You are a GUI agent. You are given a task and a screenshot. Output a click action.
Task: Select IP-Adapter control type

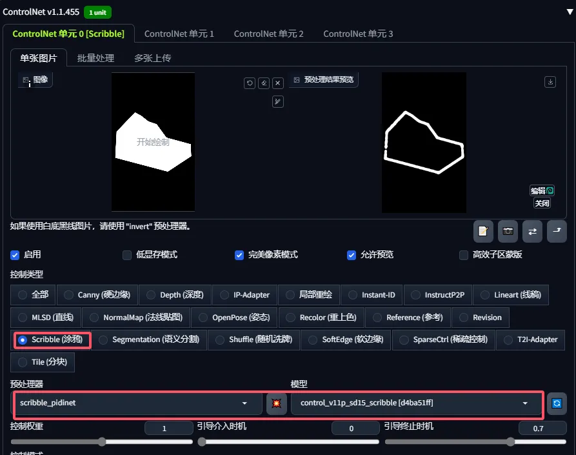point(244,295)
